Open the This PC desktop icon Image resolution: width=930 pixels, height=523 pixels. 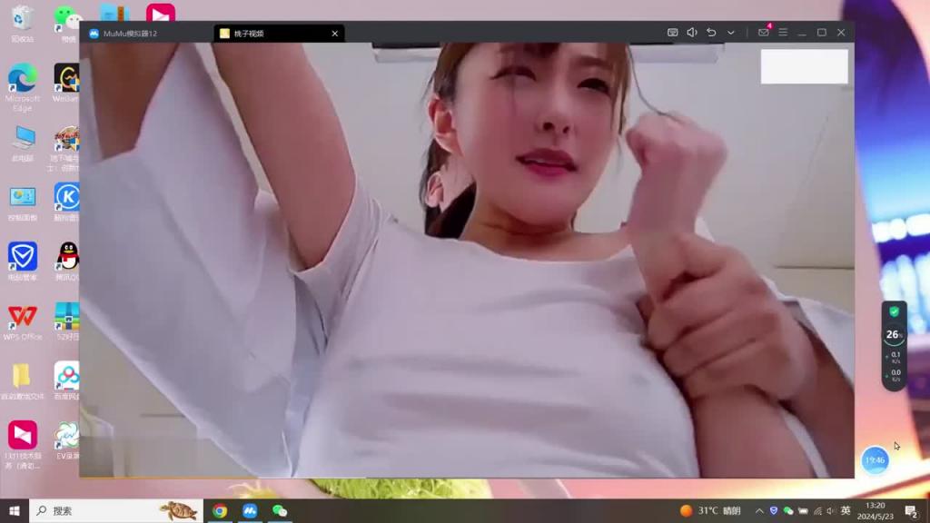click(x=23, y=143)
